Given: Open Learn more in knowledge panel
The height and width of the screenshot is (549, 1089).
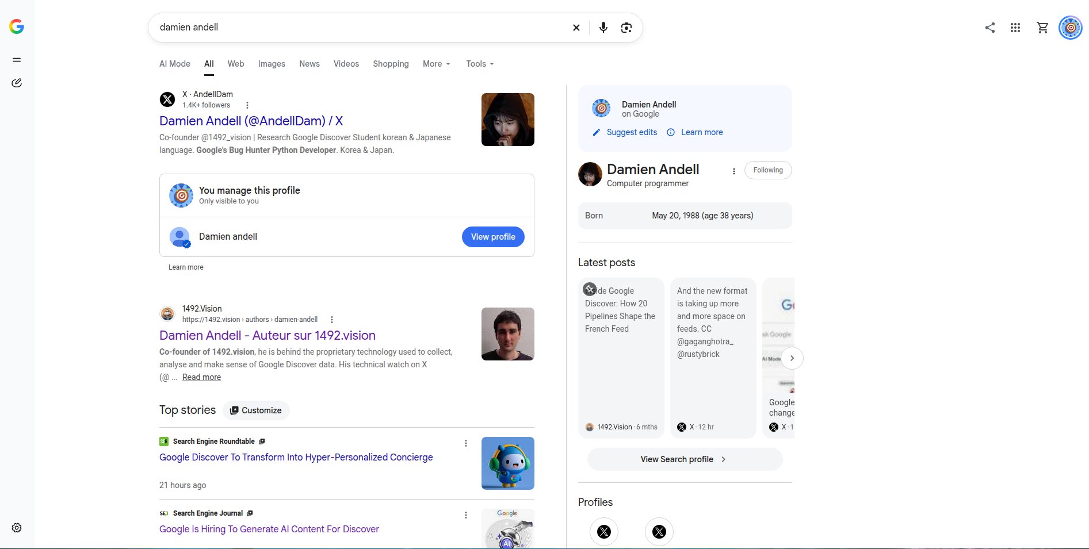Looking at the screenshot, I should [695, 132].
